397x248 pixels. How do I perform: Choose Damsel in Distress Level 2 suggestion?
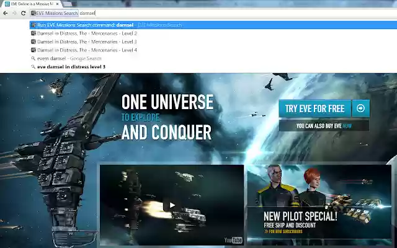[x=213, y=33]
